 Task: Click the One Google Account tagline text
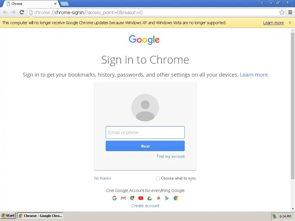145,190
